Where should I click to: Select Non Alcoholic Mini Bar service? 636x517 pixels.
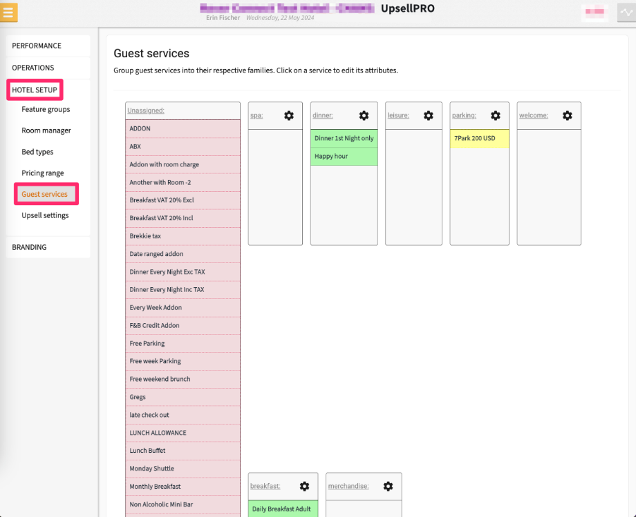point(183,505)
